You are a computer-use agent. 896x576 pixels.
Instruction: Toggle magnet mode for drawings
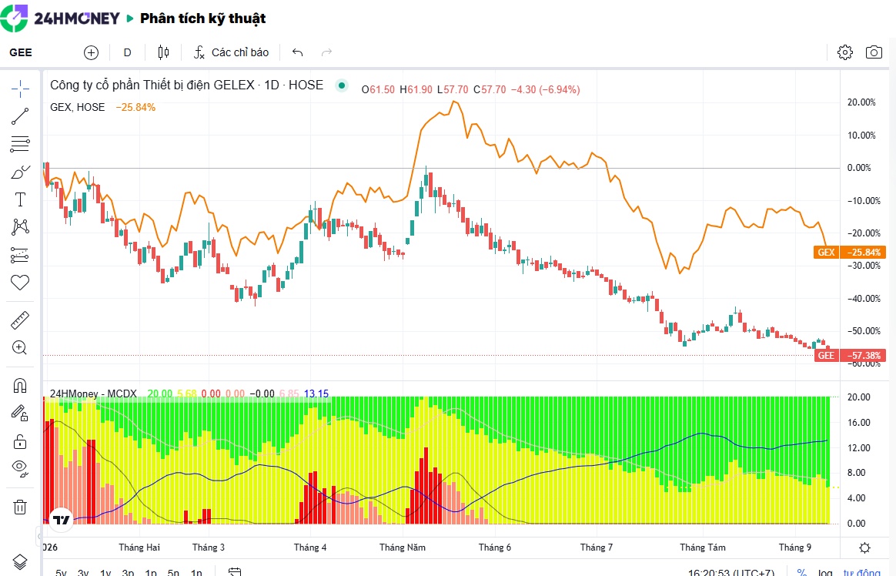tap(20, 386)
